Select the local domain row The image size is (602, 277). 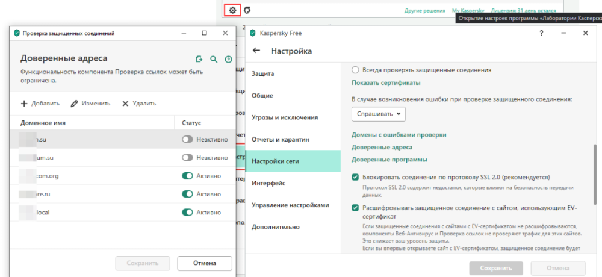[122, 213]
